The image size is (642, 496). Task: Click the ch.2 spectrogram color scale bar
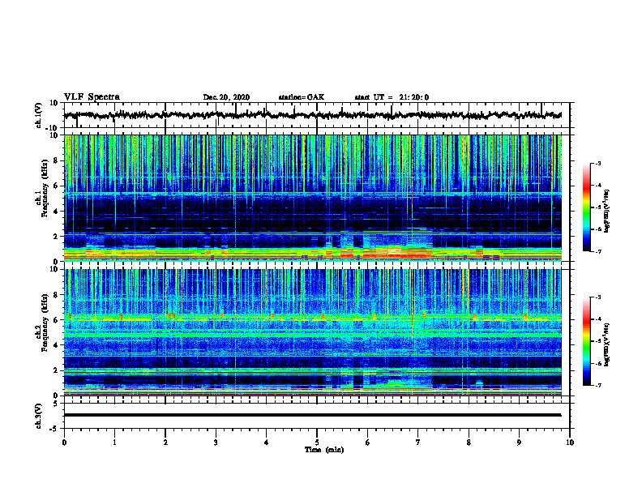click(587, 341)
